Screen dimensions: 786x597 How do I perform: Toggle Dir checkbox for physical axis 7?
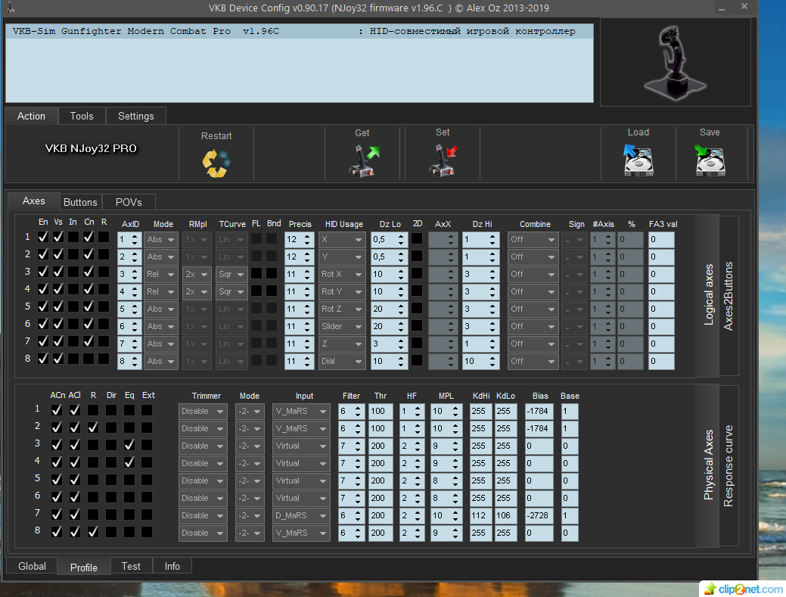click(x=111, y=515)
